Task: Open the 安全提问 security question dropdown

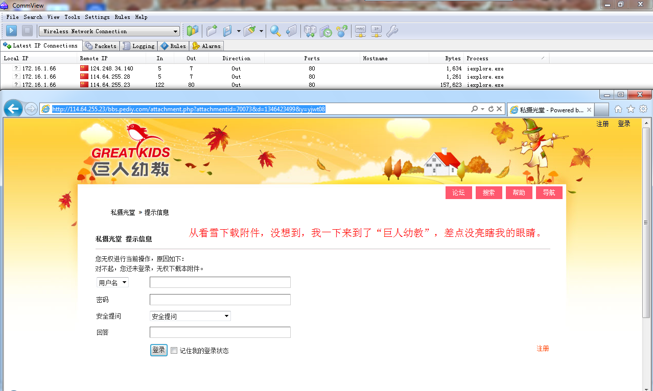Action: click(x=190, y=316)
